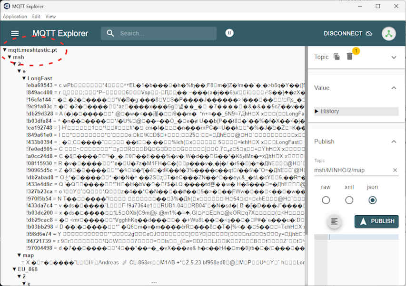Select the map payload row mentioning Andreas
This screenshot has height=286, width=406.
(163, 262)
